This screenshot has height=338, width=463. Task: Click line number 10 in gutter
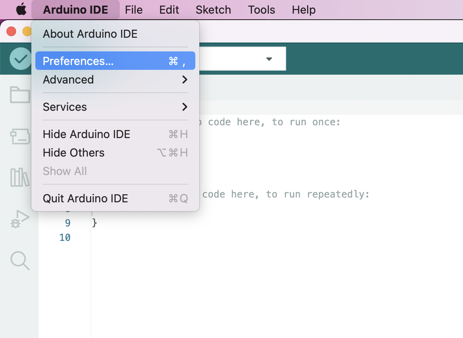pyautogui.click(x=65, y=237)
